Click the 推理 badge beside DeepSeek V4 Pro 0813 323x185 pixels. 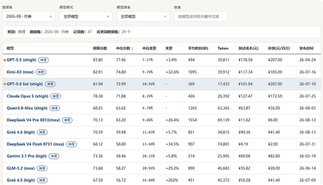click(x=67, y=120)
